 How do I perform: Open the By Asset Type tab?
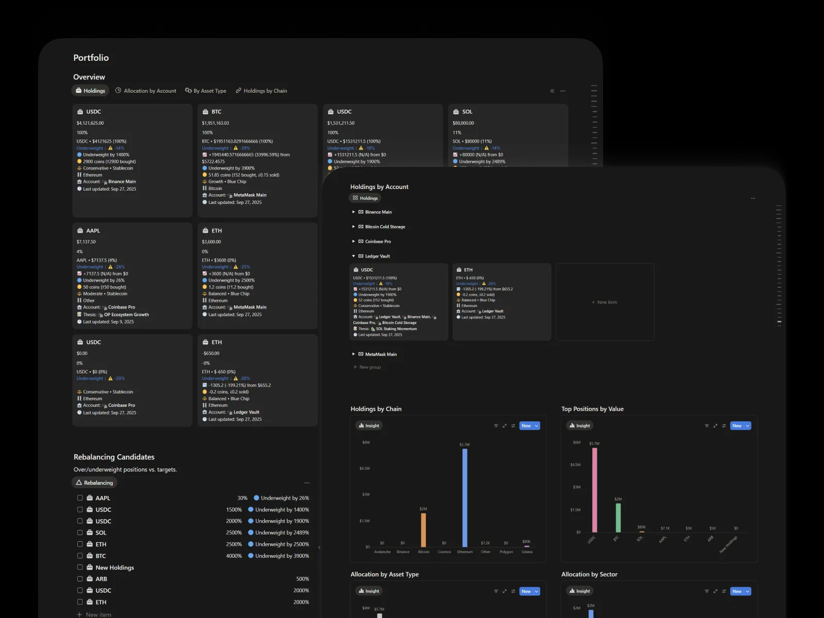205,91
